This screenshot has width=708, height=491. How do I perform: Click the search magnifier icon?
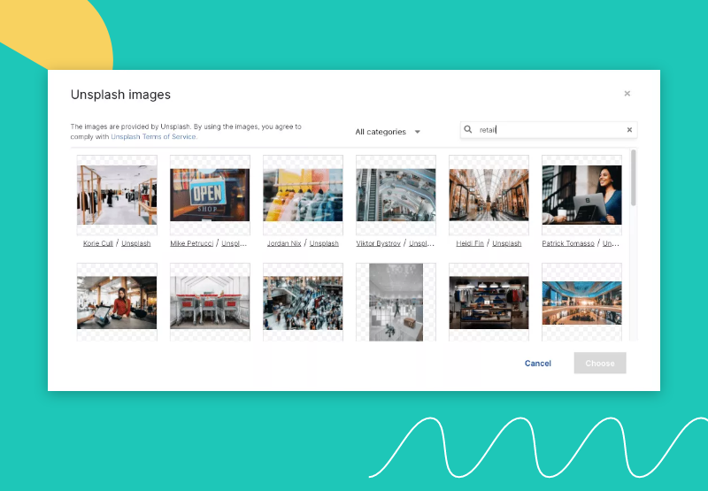pyautogui.click(x=468, y=130)
